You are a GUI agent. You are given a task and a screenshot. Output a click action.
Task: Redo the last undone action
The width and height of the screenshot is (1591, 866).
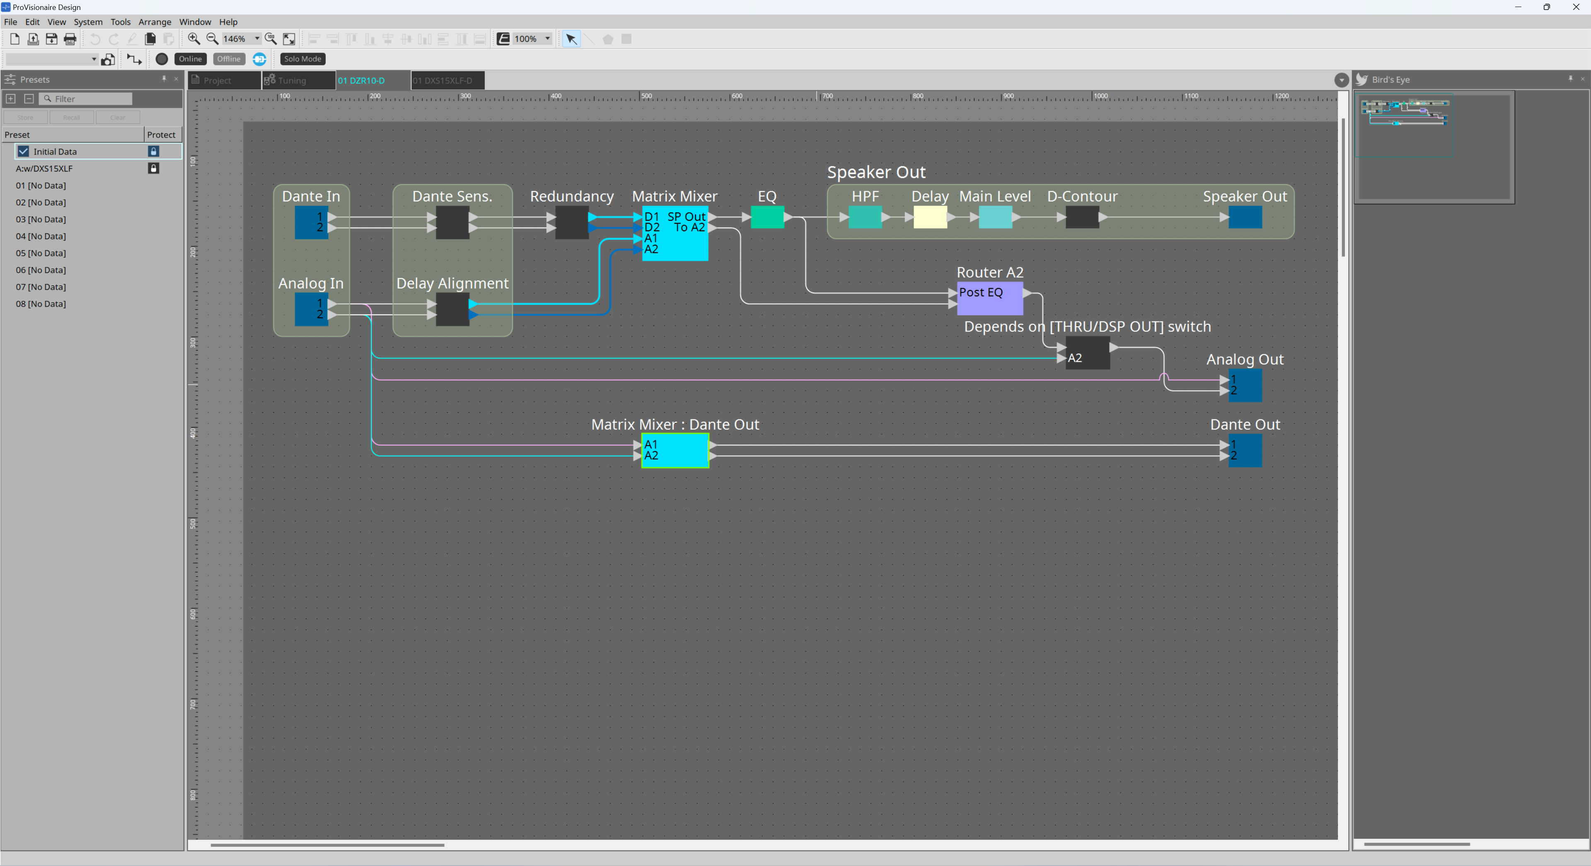click(x=114, y=39)
